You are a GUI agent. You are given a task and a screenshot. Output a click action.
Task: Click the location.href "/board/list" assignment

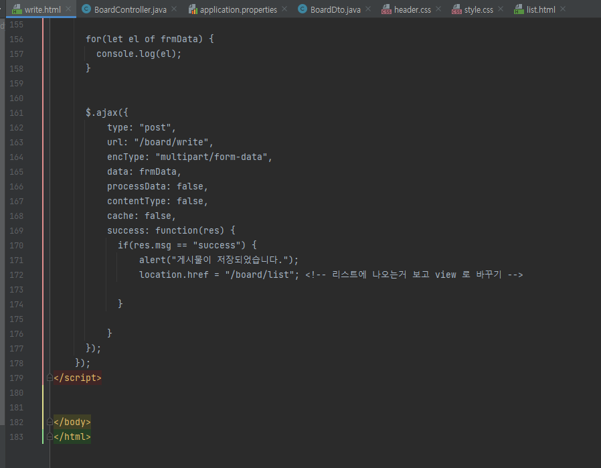point(219,275)
